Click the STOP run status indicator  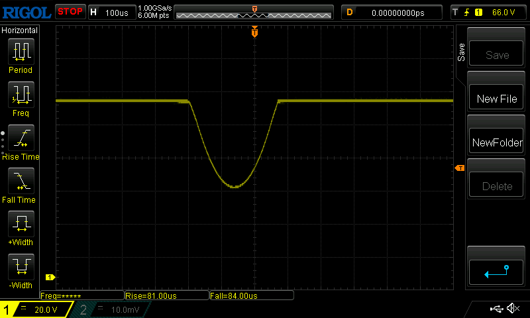[70, 12]
